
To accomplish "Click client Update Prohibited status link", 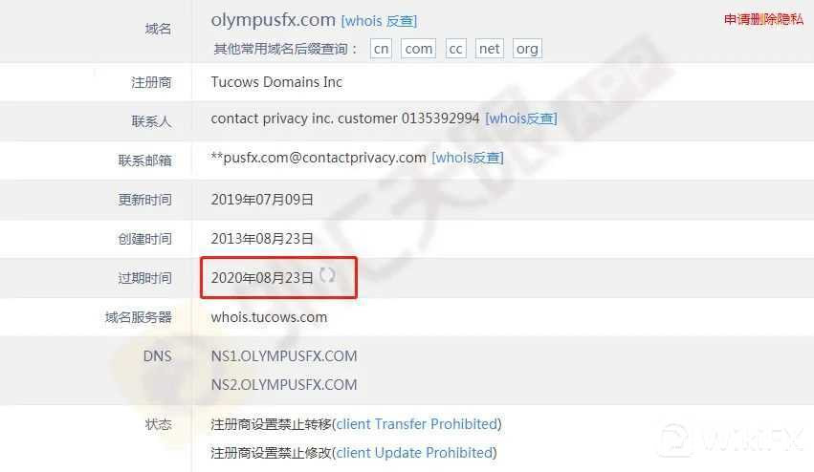I will [414, 453].
